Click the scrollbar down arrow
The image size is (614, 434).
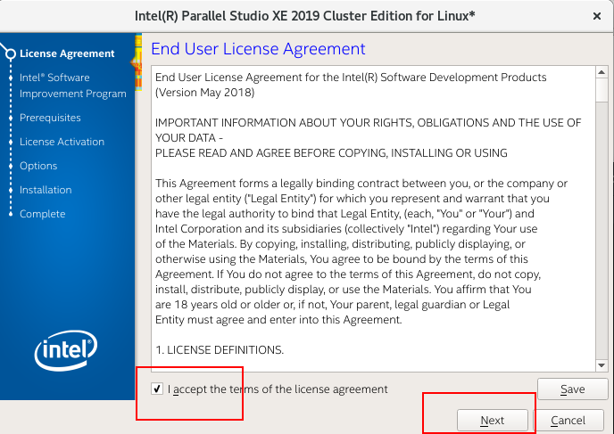(602, 365)
